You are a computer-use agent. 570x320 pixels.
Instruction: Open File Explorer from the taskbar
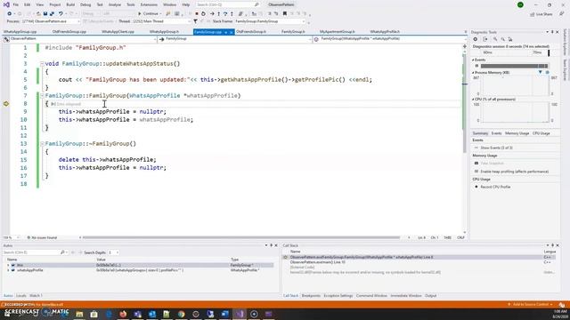79,314
